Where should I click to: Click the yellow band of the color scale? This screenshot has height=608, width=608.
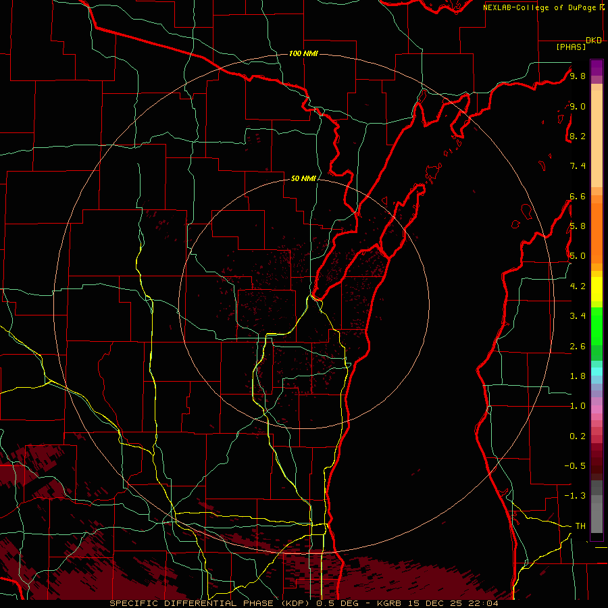(x=597, y=289)
